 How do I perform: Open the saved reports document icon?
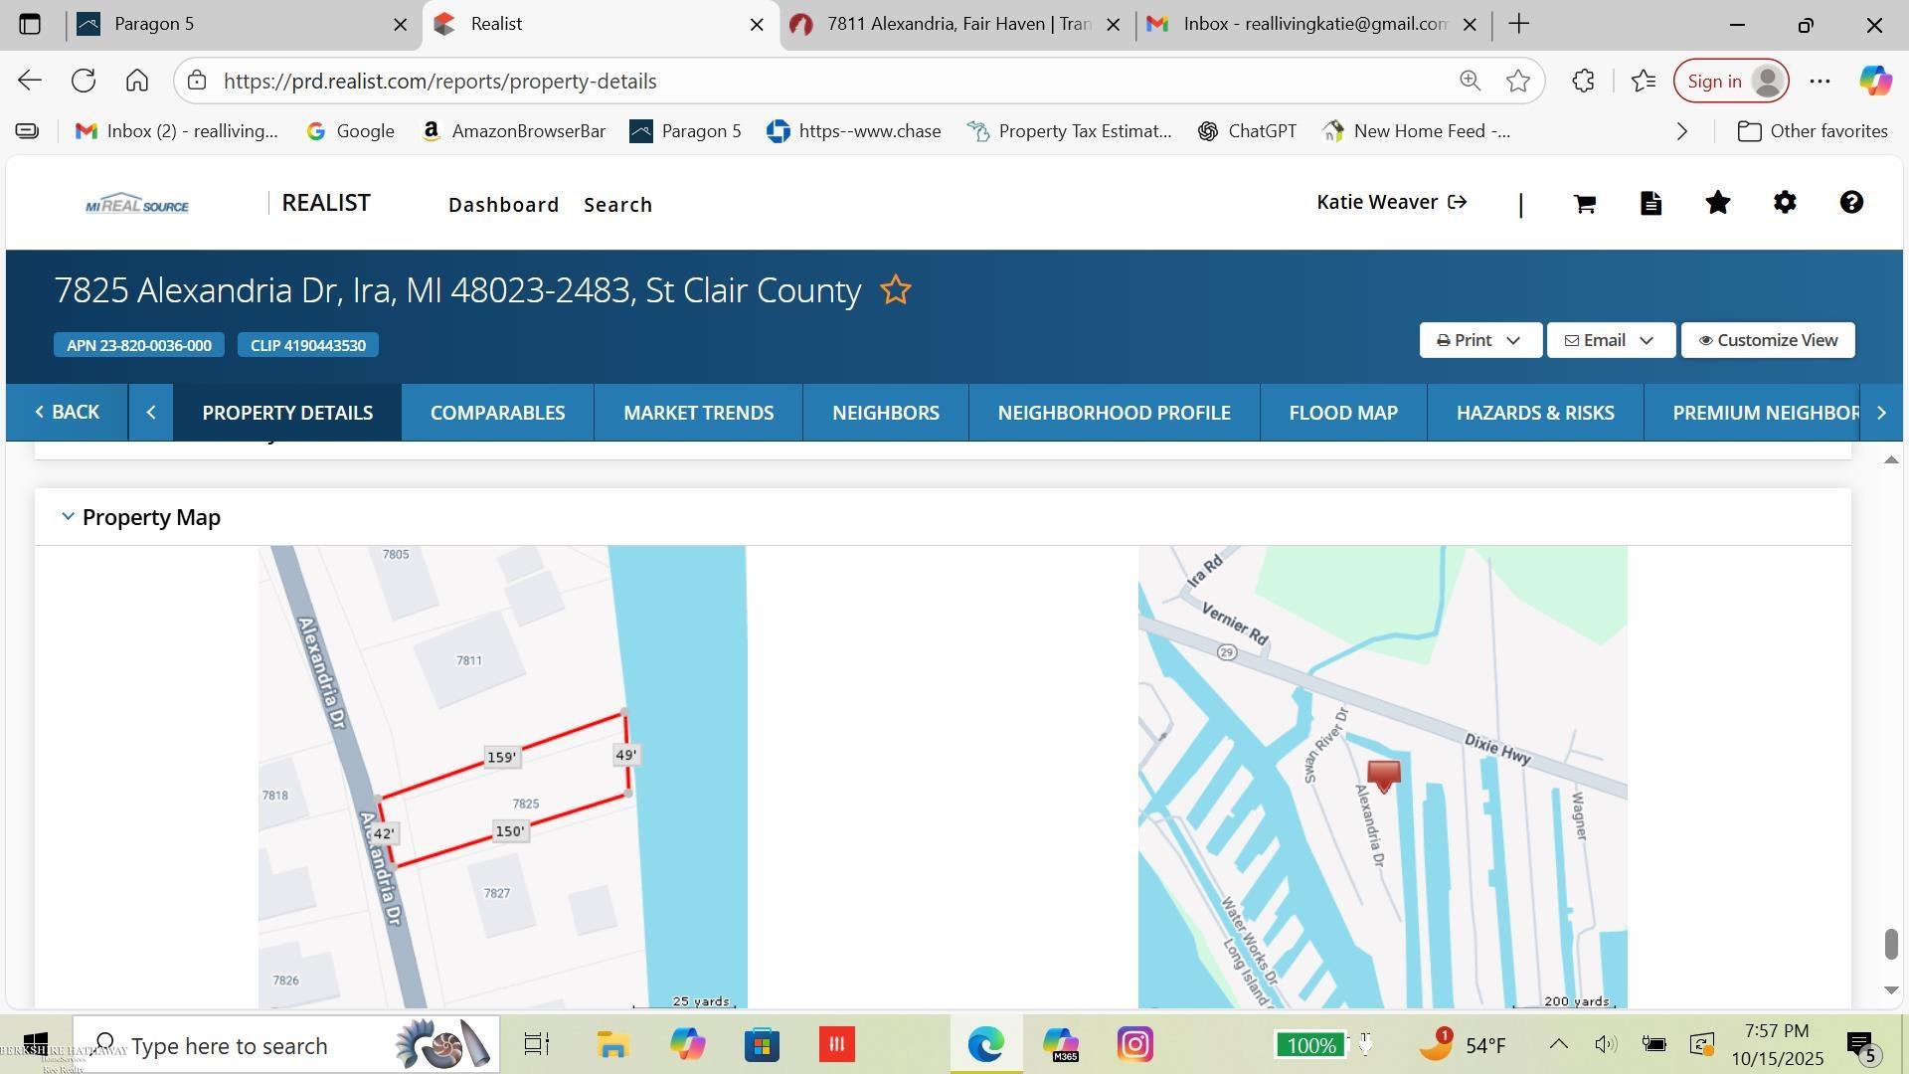pos(1651,204)
